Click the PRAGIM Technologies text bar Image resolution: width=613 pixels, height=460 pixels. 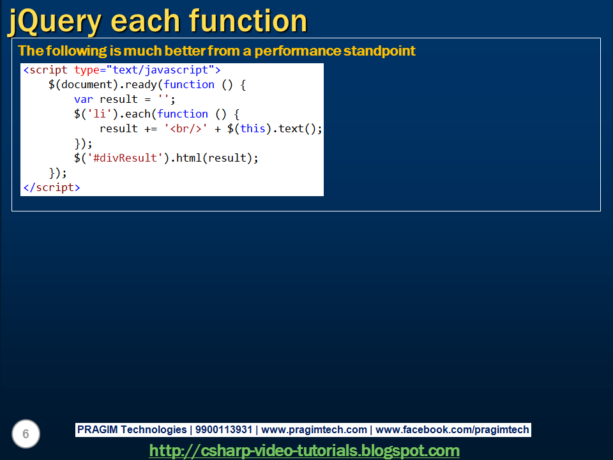click(x=134, y=429)
